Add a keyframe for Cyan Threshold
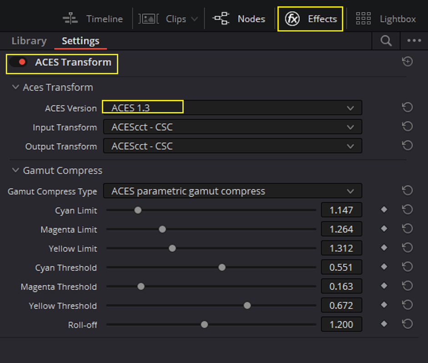 384,267
